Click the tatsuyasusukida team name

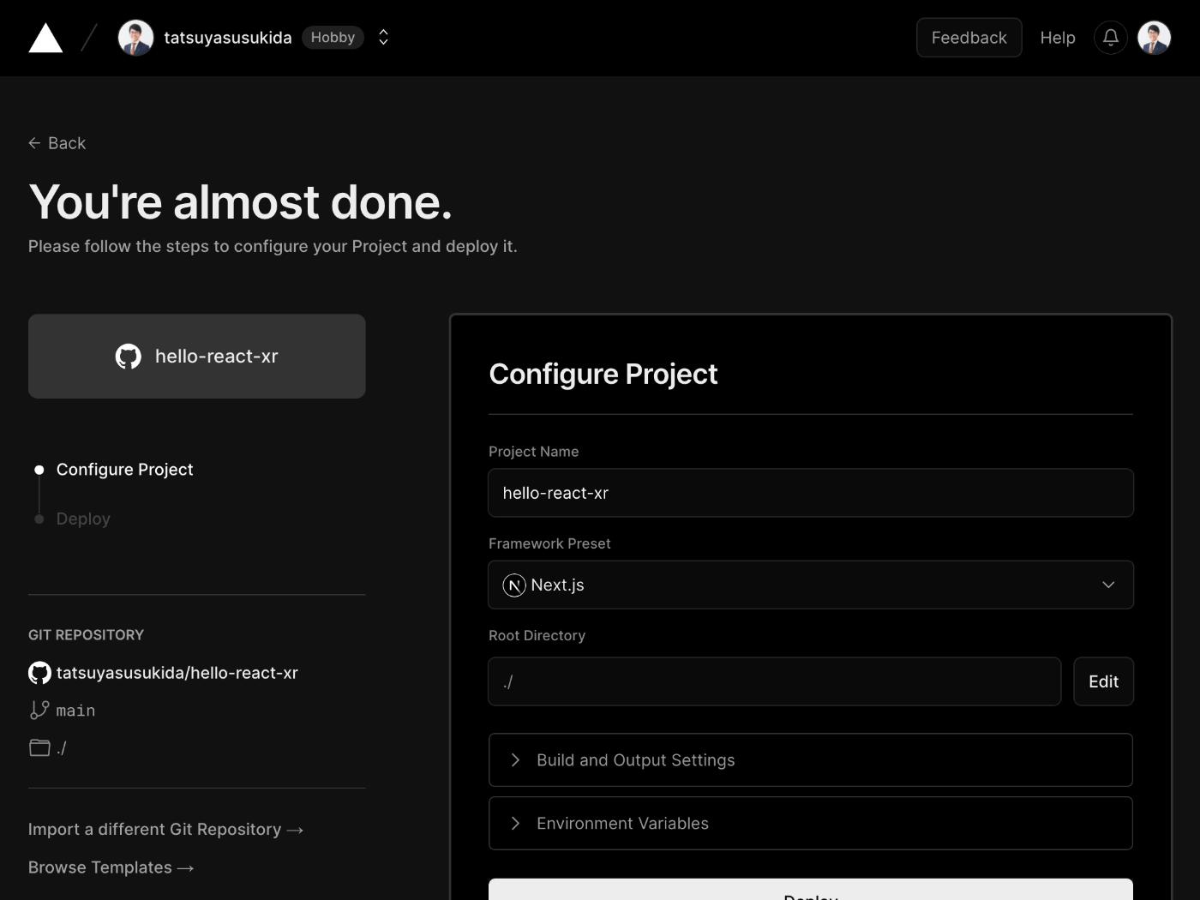(x=228, y=38)
